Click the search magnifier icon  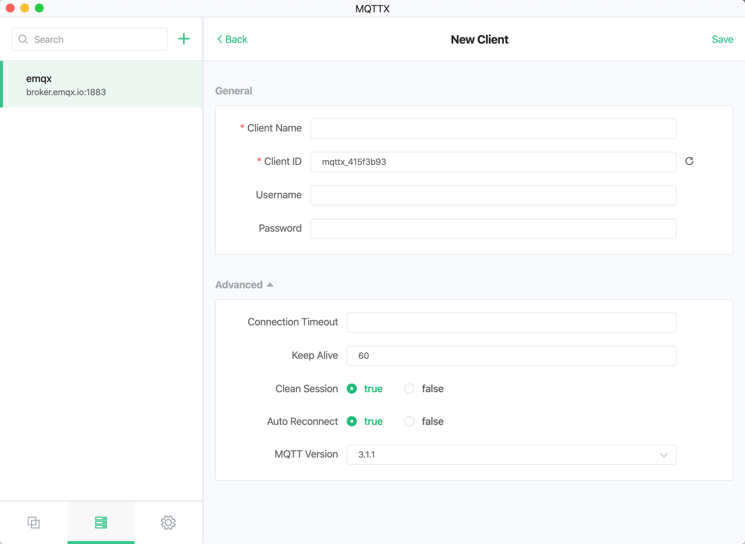pyautogui.click(x=23, y=39)
